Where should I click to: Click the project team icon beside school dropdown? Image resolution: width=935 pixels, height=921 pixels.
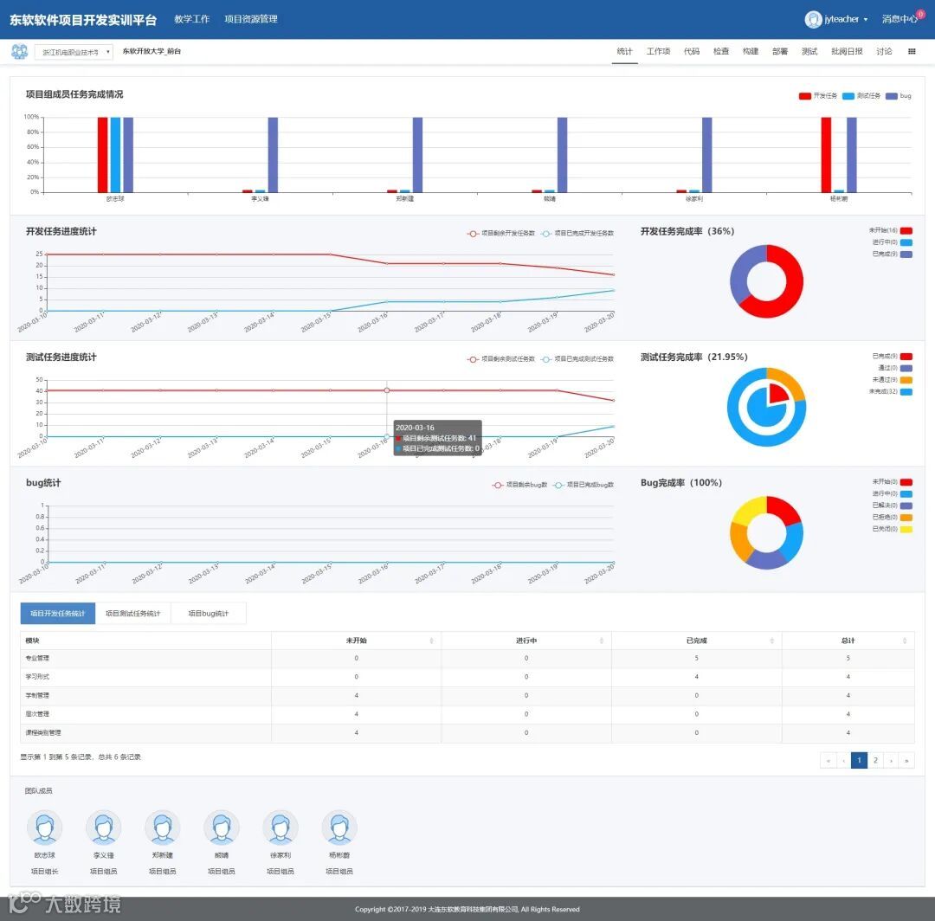click(19, 52)
